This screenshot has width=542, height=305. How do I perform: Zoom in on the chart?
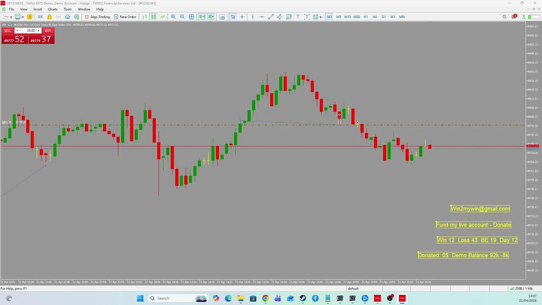pyautogui.click(x=173, y=17)
